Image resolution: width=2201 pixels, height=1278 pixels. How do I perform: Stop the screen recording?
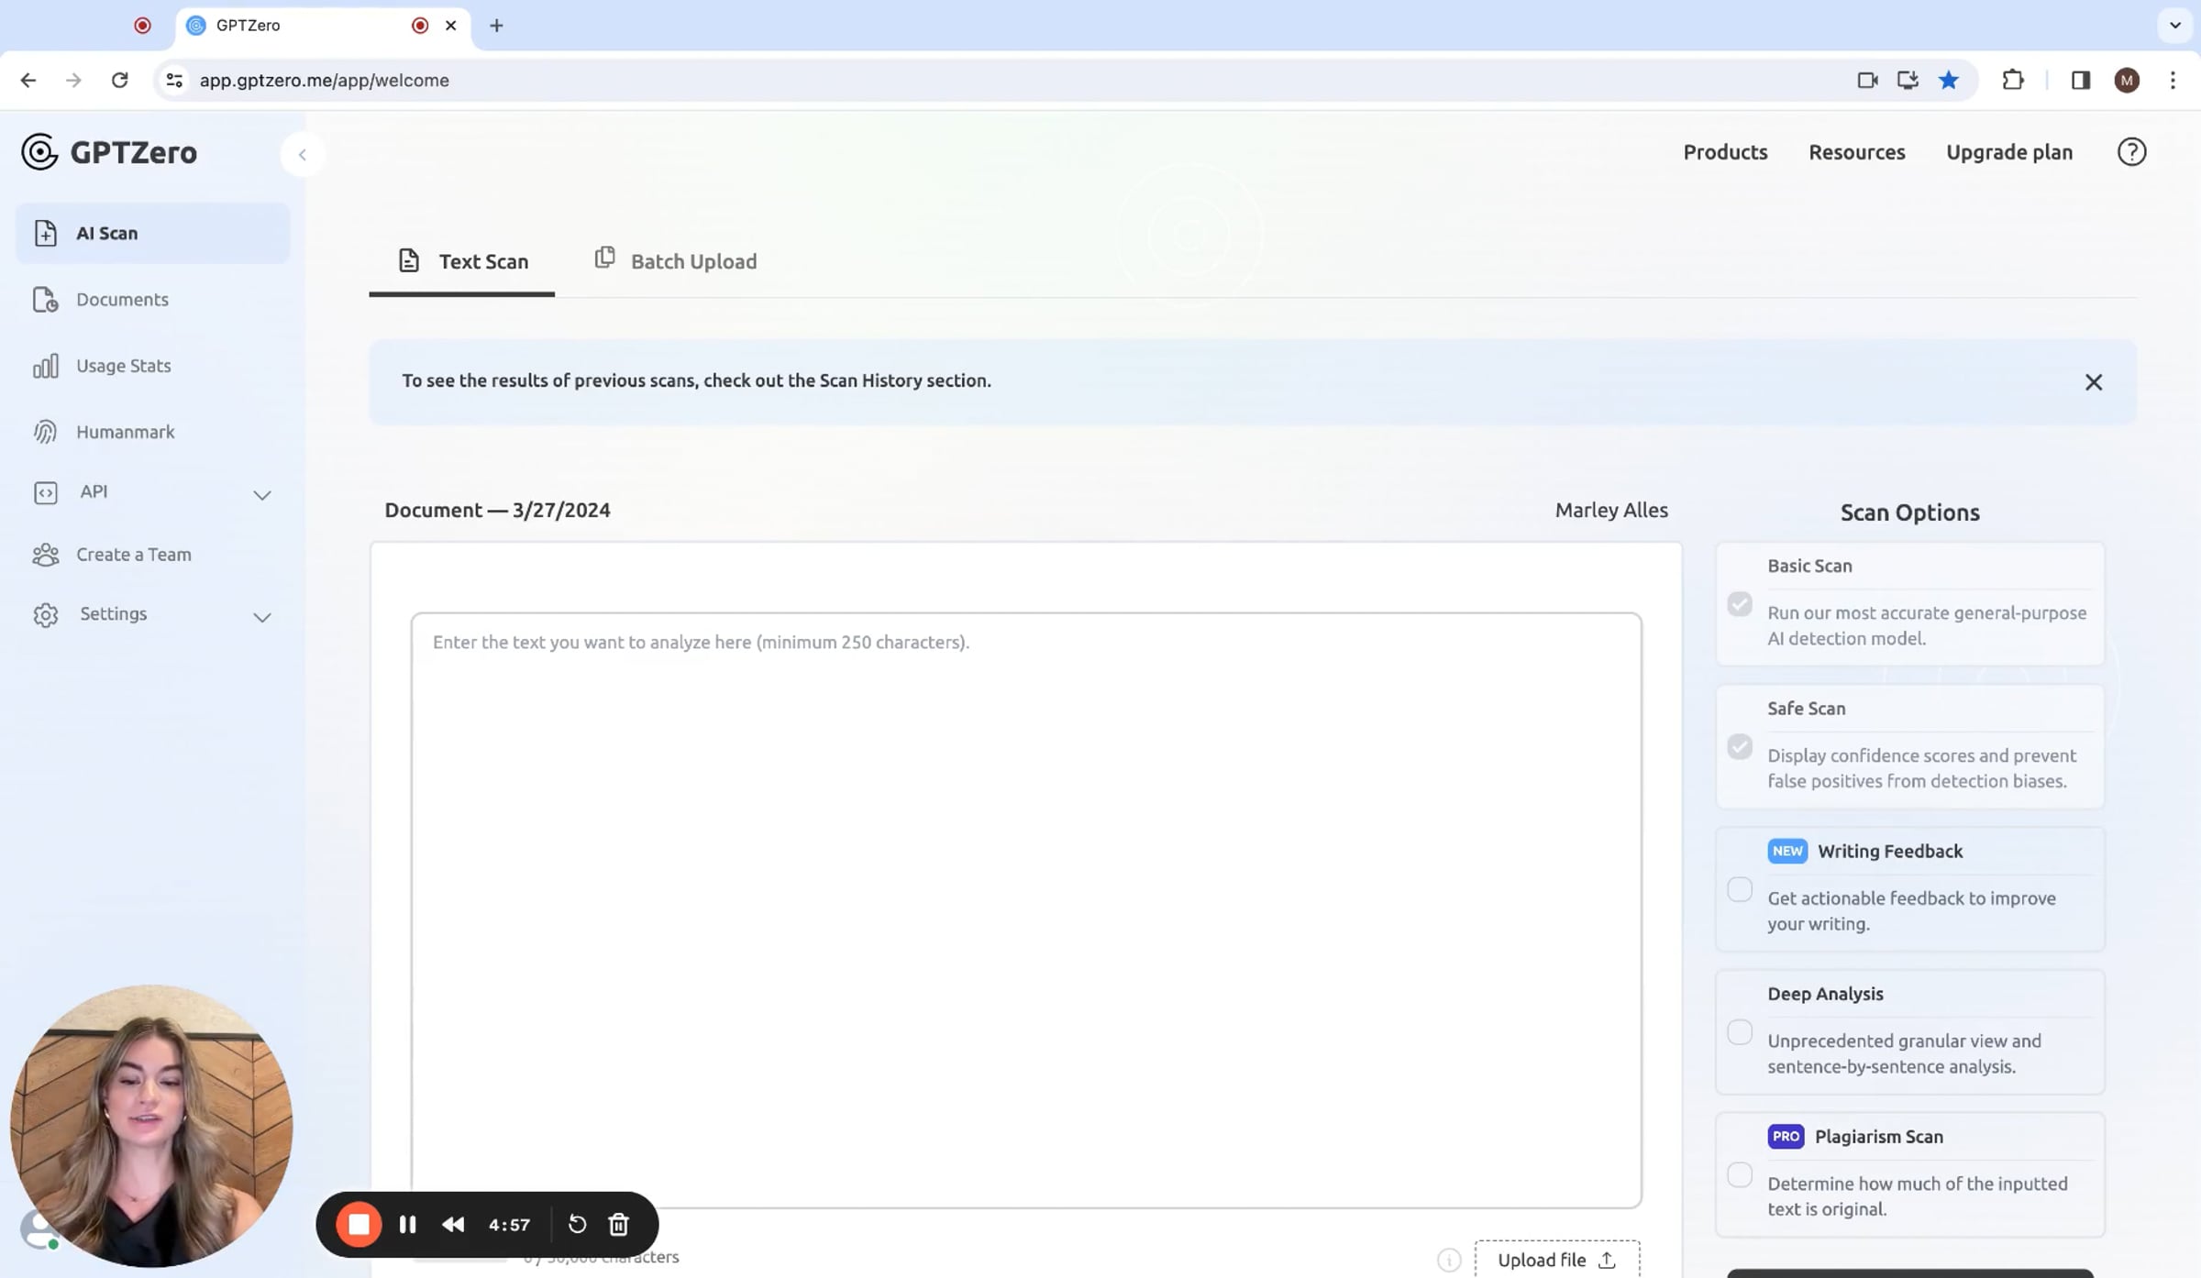tap(359, 1225)
